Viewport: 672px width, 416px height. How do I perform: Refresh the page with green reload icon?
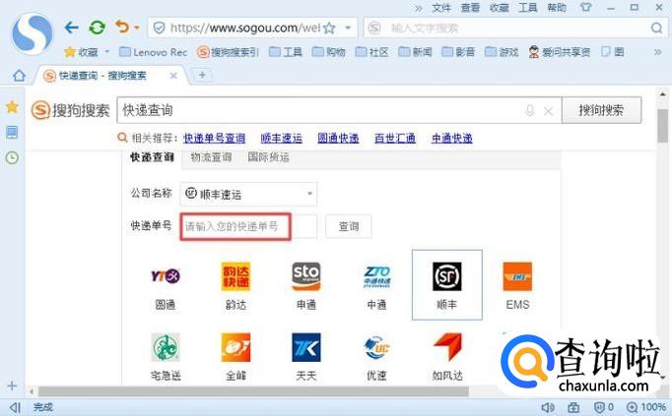[x=97, y=28]
